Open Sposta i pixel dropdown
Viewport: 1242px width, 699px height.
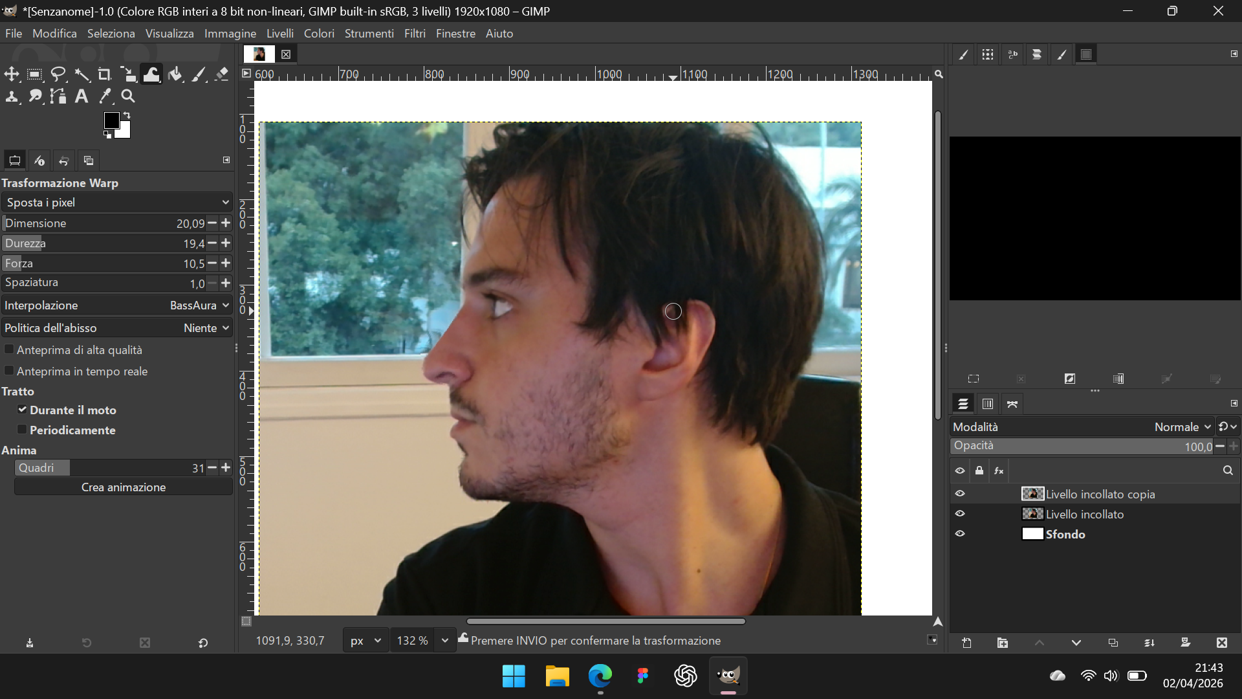116,203
